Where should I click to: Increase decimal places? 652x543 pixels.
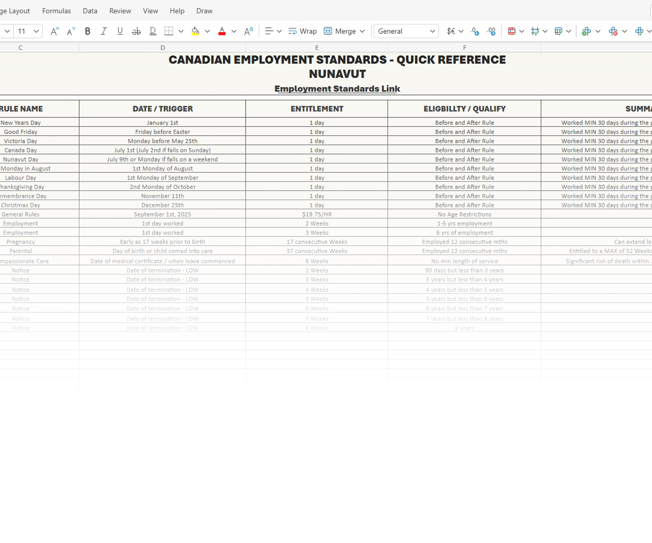tap(491, 31)
